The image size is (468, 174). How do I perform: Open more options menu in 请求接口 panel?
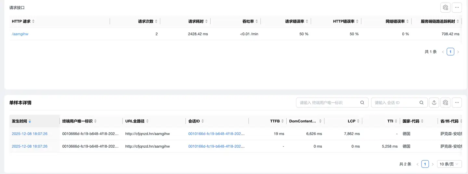pyautogui.click(x=457, y=7)
